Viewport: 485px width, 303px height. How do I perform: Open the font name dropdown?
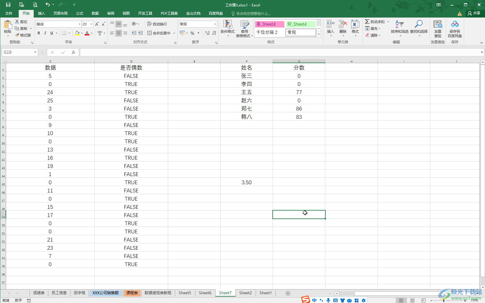[79, 24]
